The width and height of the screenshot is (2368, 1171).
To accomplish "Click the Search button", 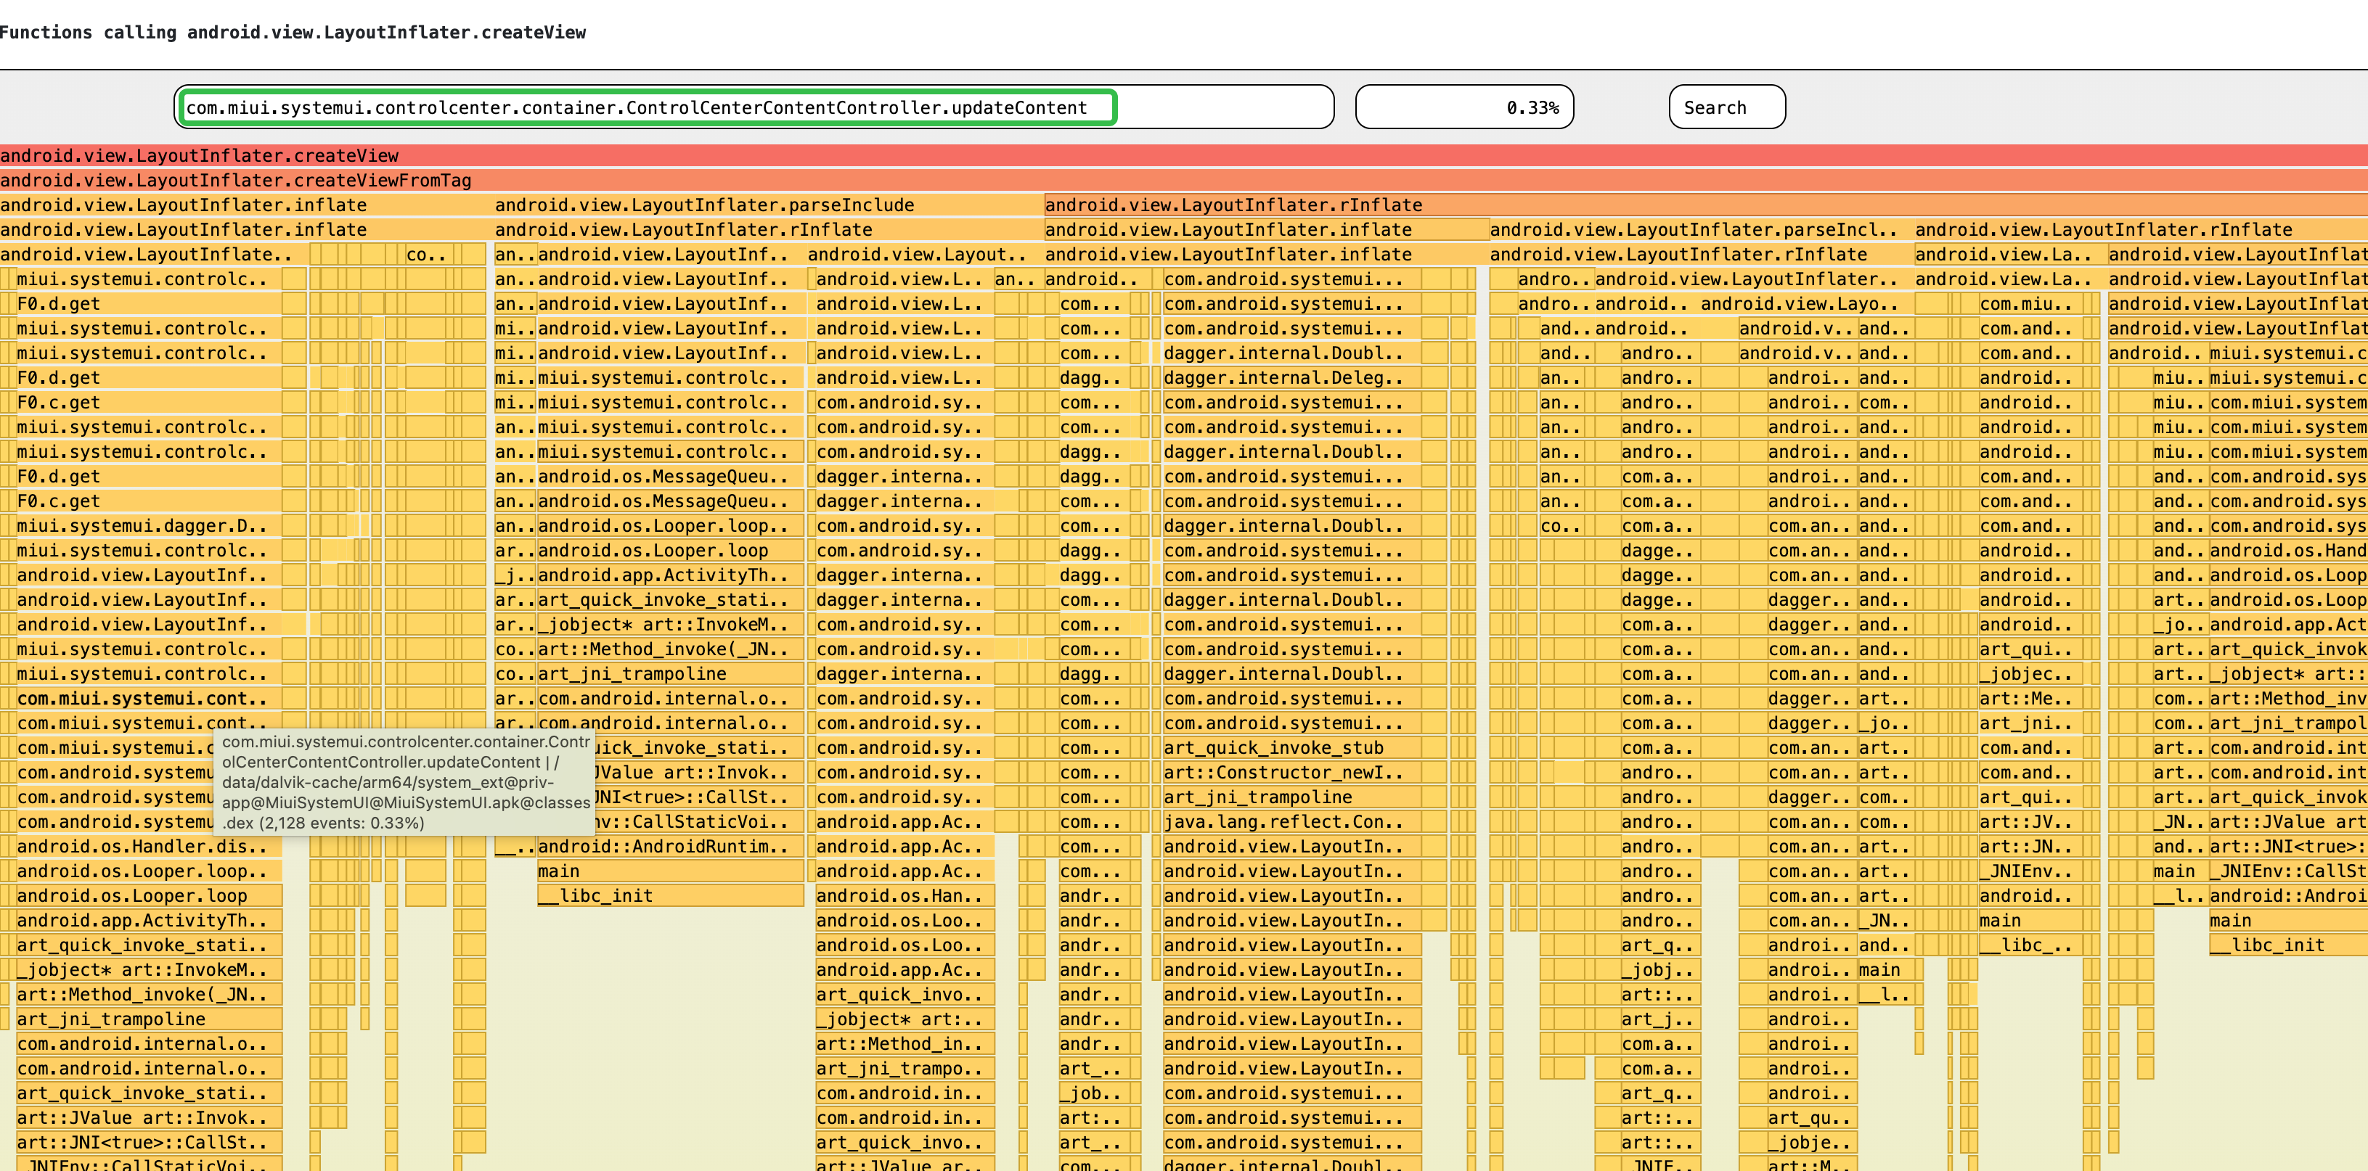I will (x=1727, y=107).
